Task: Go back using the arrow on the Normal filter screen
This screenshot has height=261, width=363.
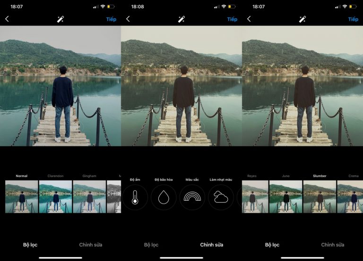Action: point(7,19)
